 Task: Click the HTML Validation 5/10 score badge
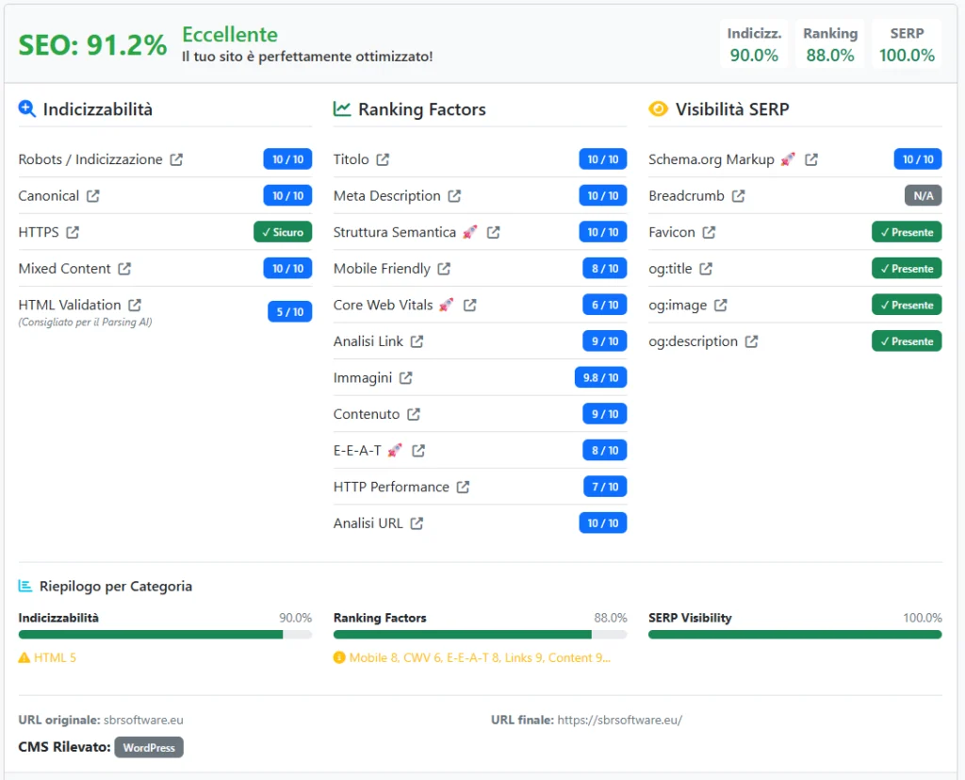(287, 311)
